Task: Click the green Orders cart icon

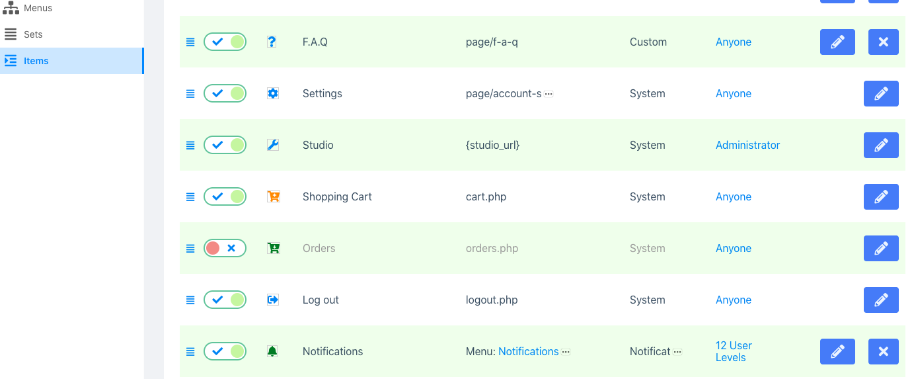Action: pyautogui.click(x=273, y=248)
